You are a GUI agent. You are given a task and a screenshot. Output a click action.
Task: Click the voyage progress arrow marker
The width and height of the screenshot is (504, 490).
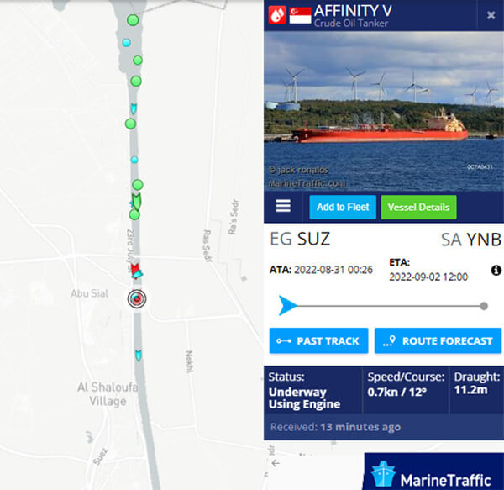[x=287, y=305]
